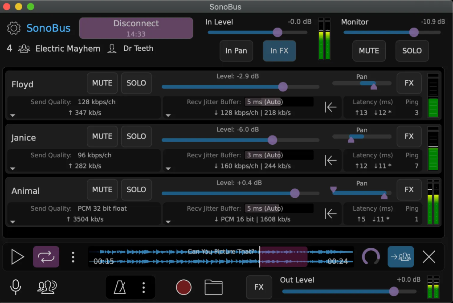Toggle send file playback to peers button

400,257
